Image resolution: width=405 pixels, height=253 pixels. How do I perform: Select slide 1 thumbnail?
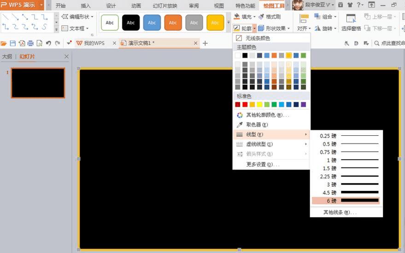(38, 83)
